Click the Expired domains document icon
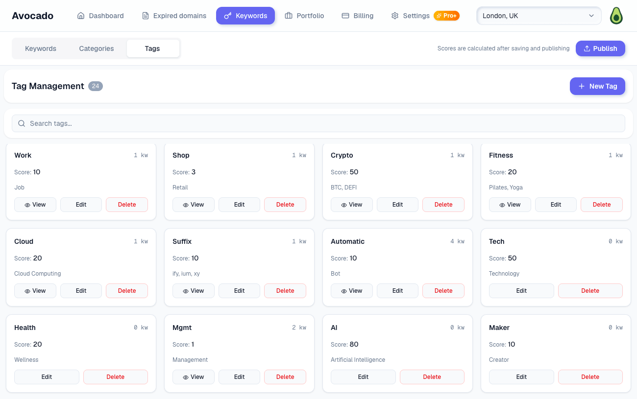Image resolution: width=637 pixels, height=399 pixels. click(x=146, y=16)
